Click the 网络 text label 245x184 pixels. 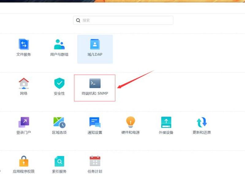[24, 94]
